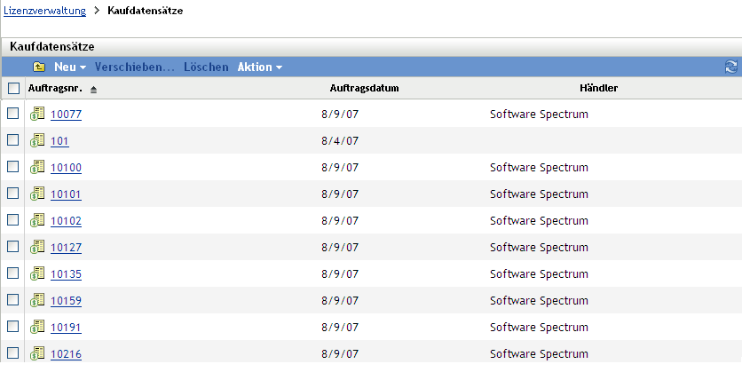Click Verschieben... in the toolbar

134,67
